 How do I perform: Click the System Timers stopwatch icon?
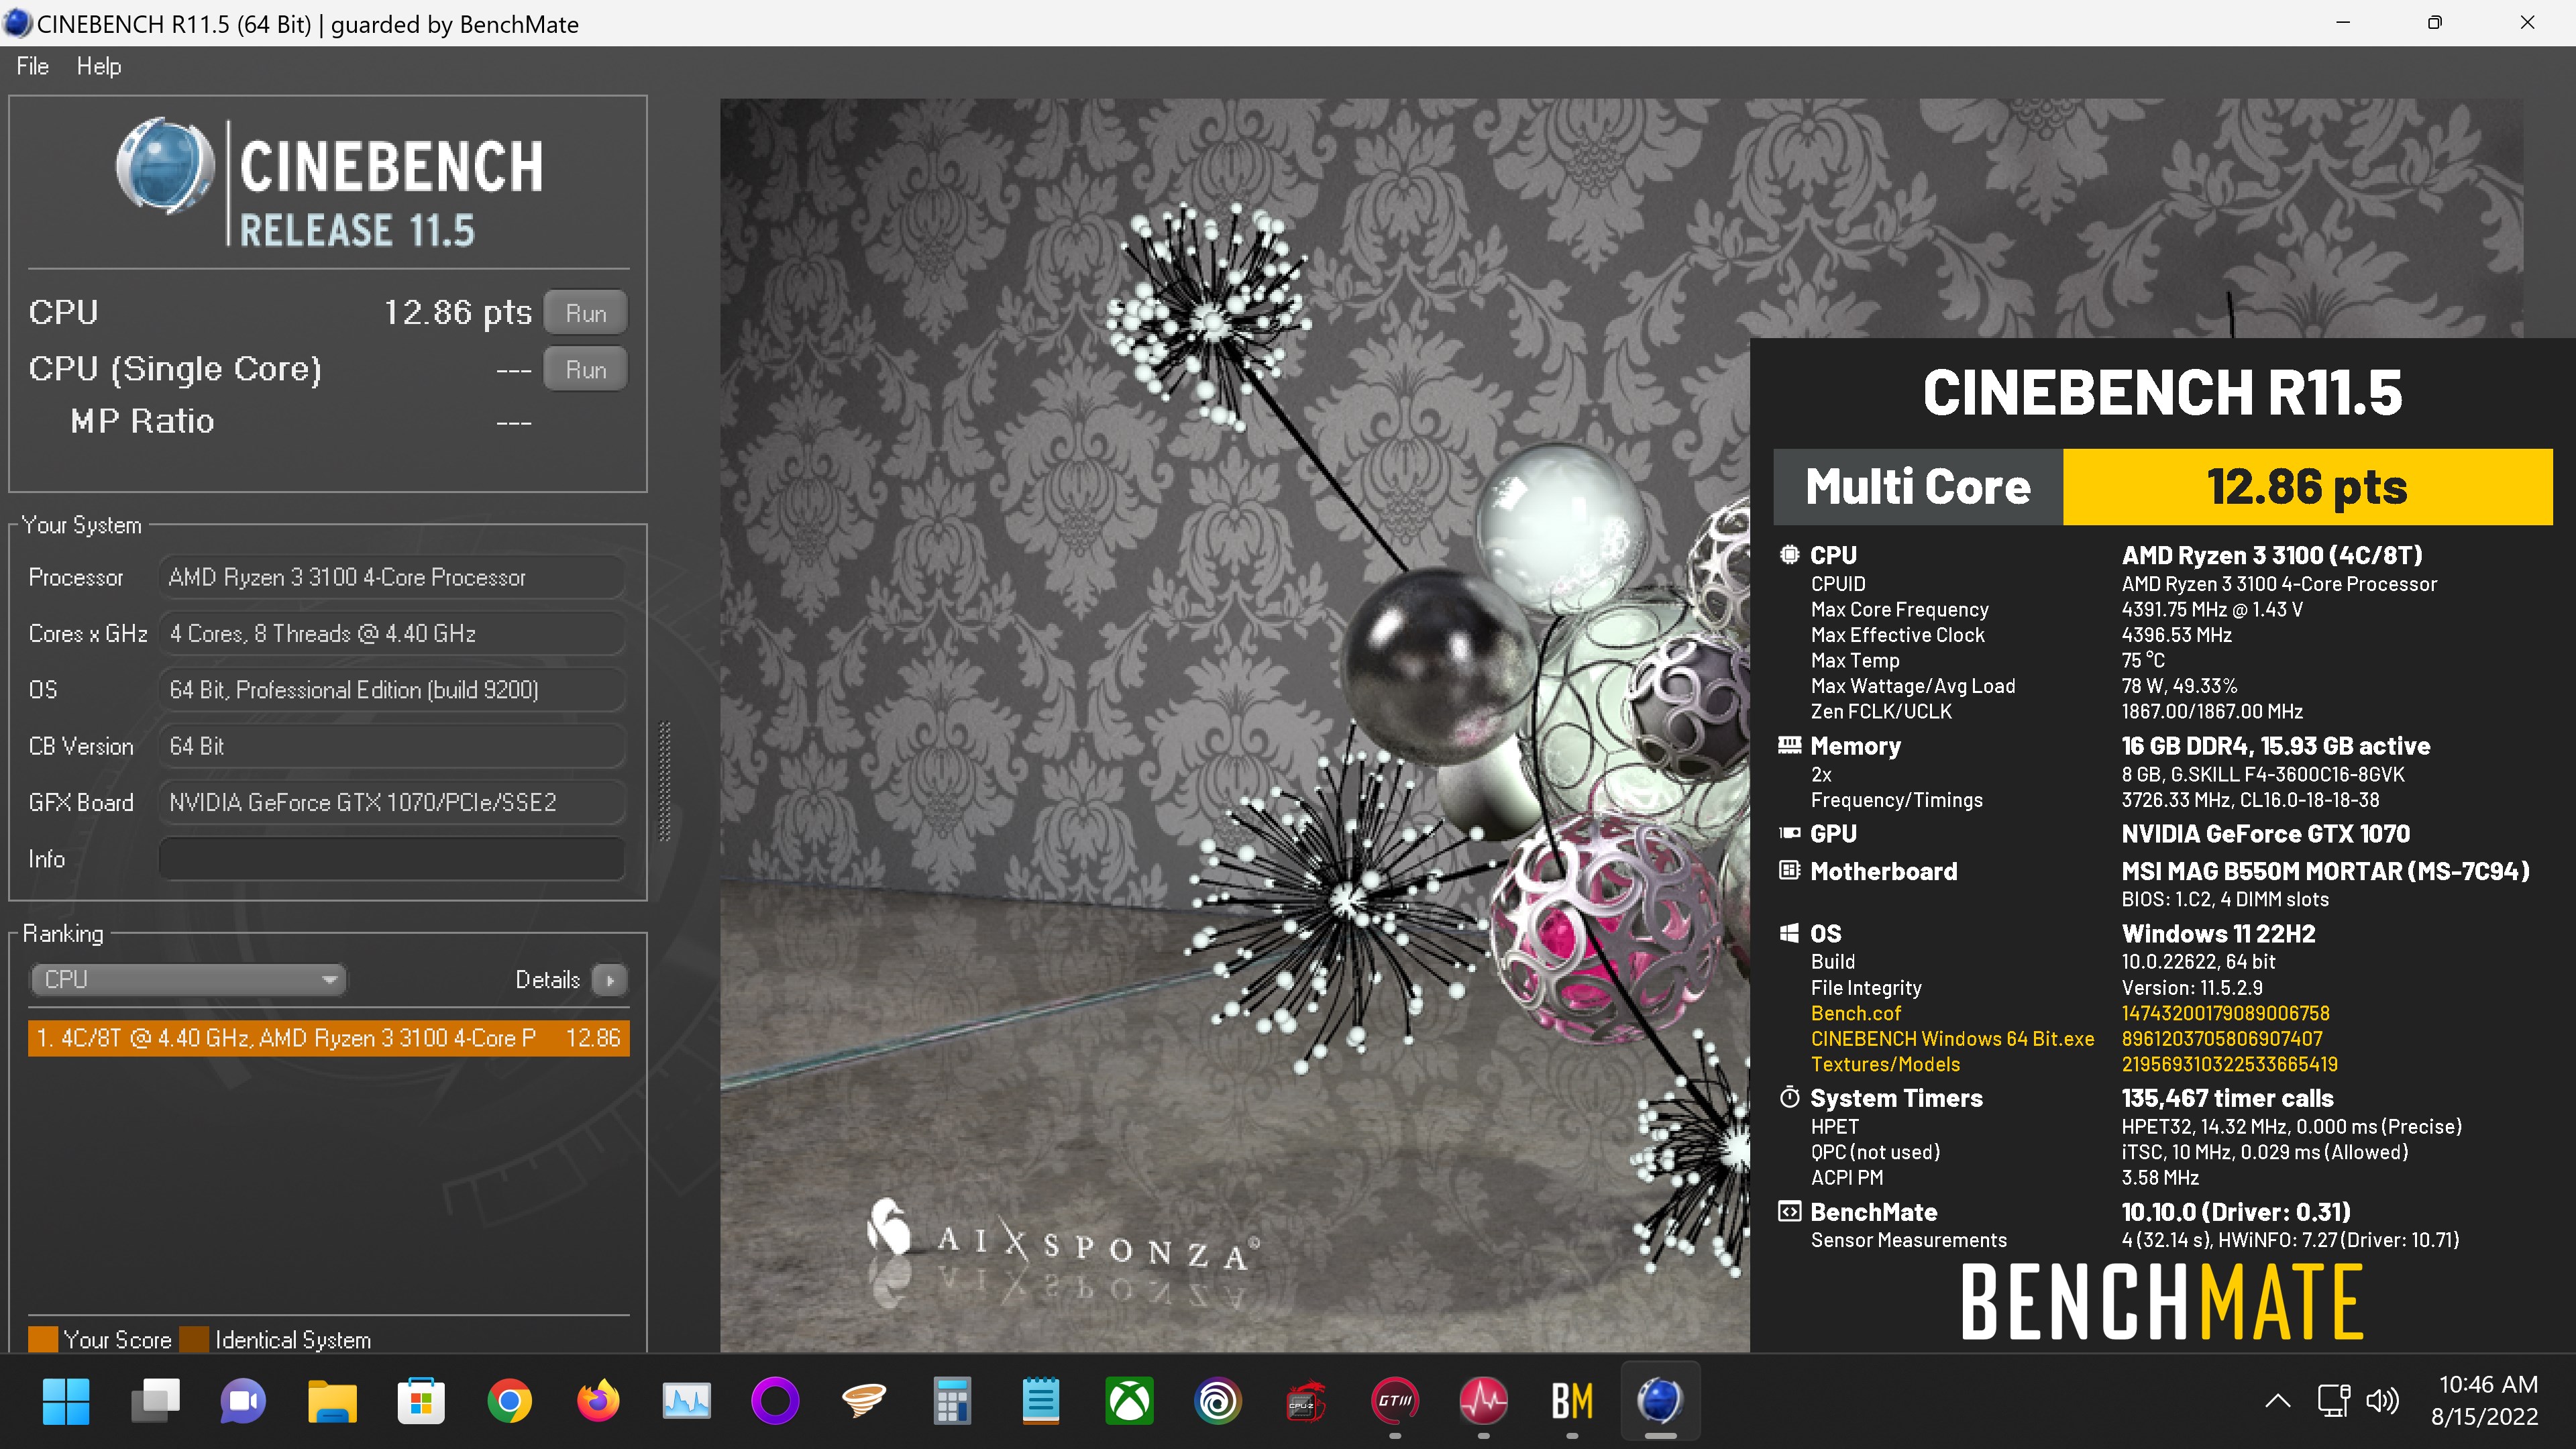[1789, 1097]
